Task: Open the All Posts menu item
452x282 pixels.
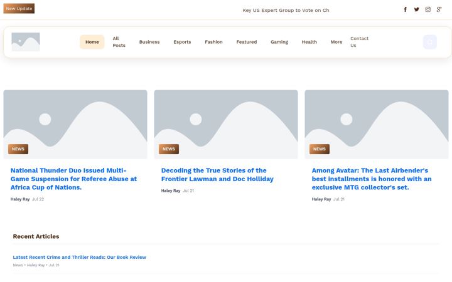Action: pyautogui.click(x=119, y=42)
